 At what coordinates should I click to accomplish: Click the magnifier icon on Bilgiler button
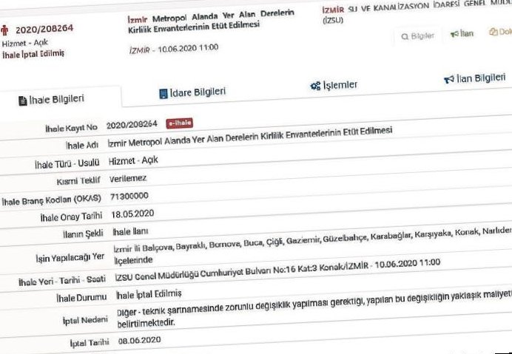point(404,35)
